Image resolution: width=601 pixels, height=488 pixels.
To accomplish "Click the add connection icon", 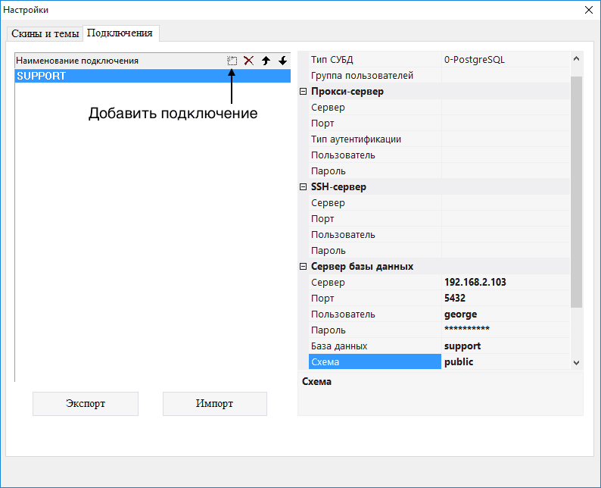I will (x=232, y=61).
